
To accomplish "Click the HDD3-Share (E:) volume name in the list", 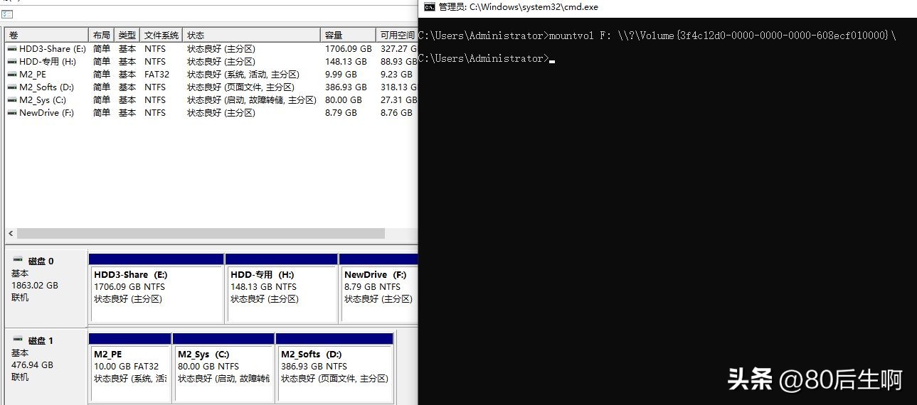I will click(53, 49).
